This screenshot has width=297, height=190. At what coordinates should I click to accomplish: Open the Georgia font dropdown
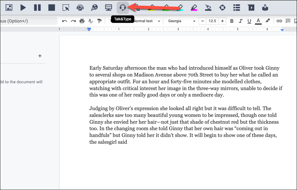pos(182,21)
